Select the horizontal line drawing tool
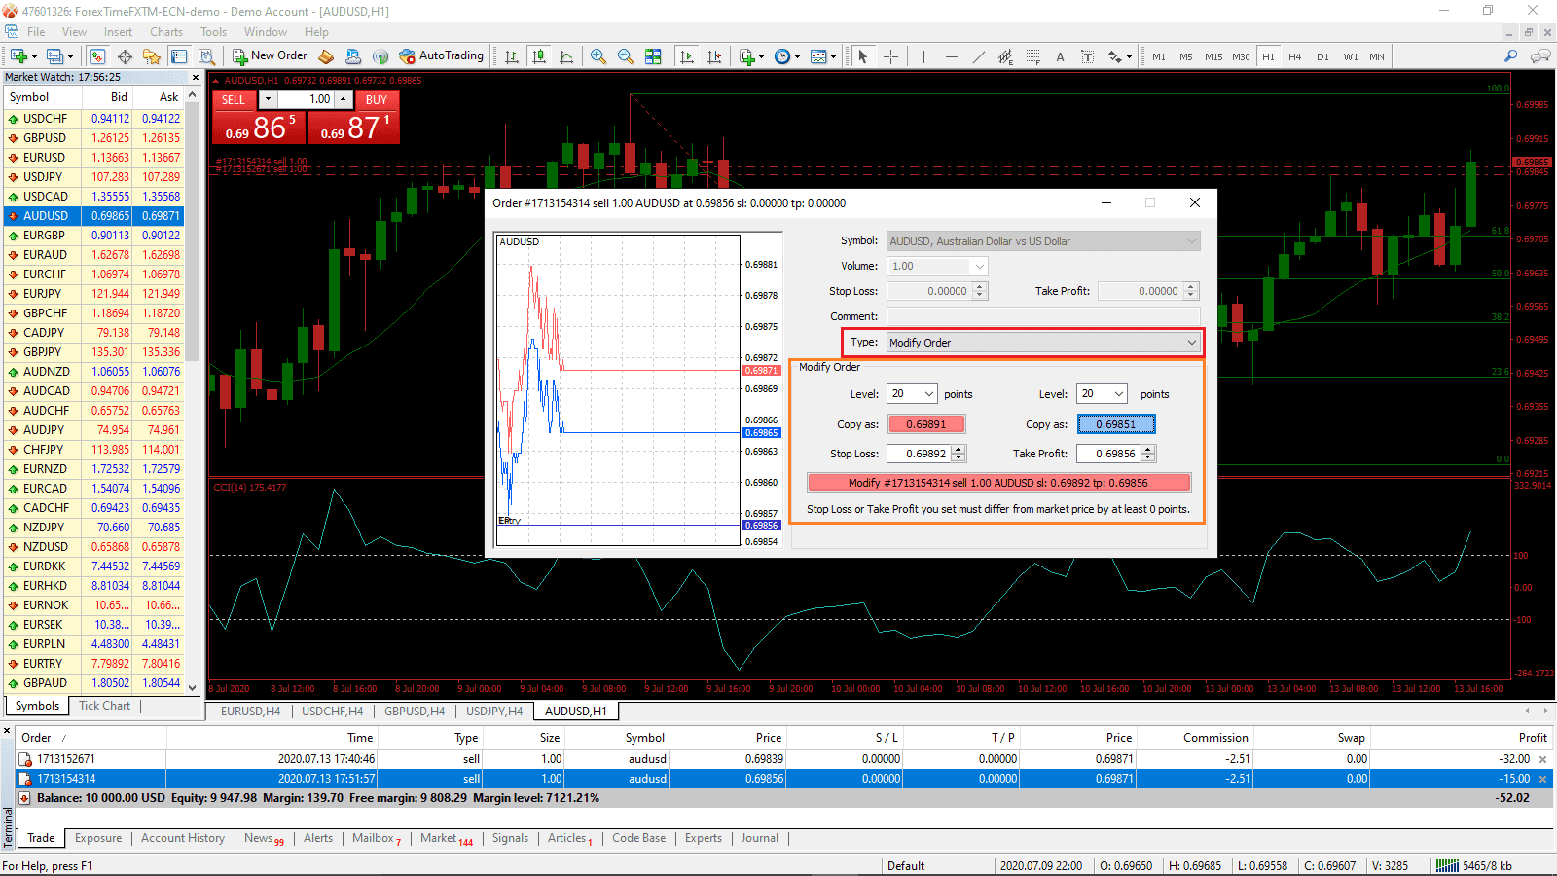 click(x=954, y=55)
